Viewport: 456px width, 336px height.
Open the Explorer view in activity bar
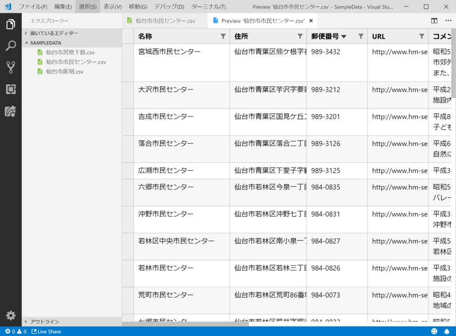(x=11, y=24)
